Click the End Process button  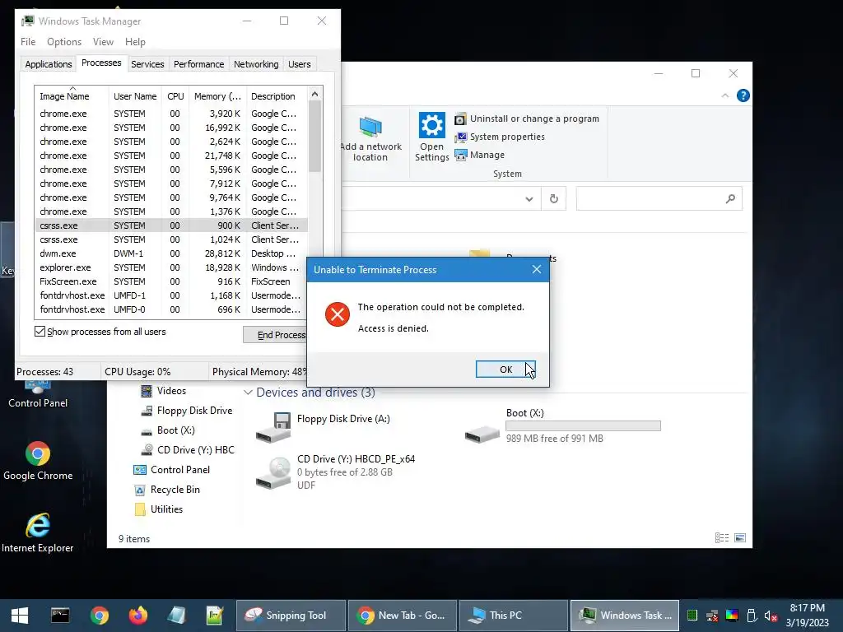tap(275, 335)
